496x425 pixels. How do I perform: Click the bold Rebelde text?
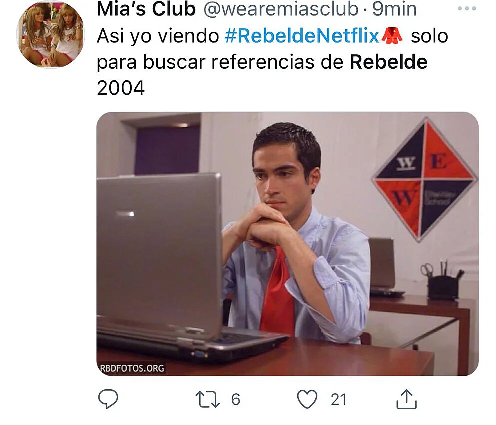[389, 62]
